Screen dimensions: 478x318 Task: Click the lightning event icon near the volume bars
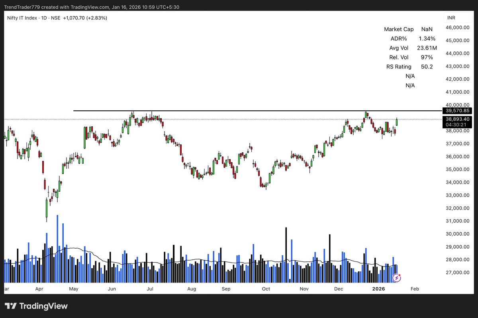tap(396, 278)
